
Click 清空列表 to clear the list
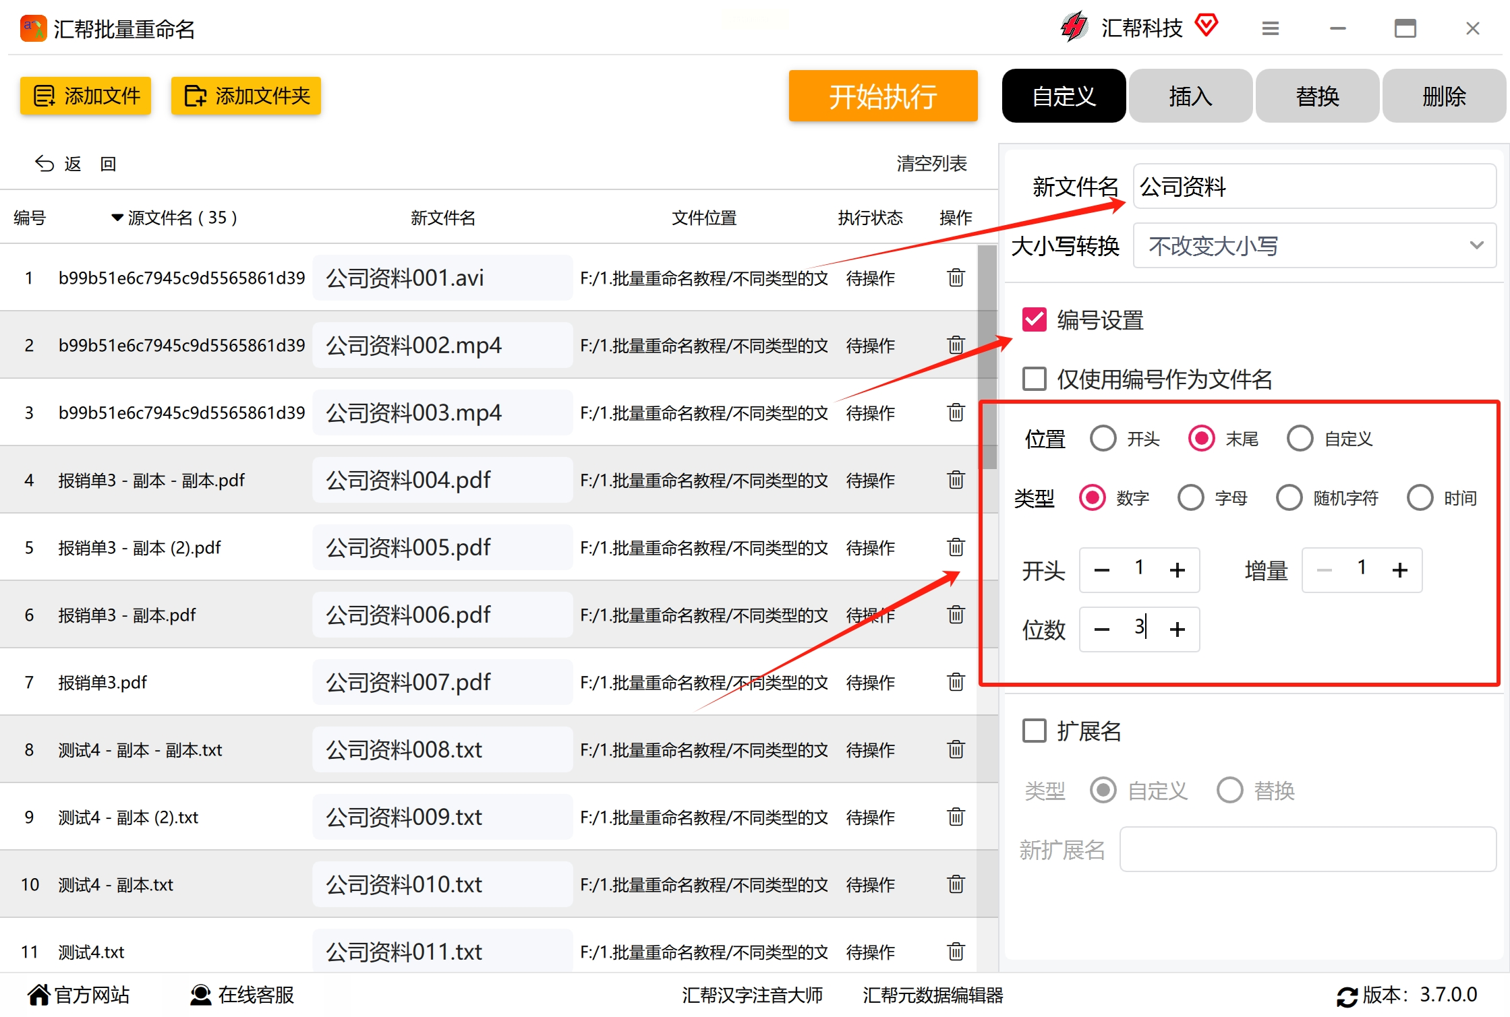[931, 164]
